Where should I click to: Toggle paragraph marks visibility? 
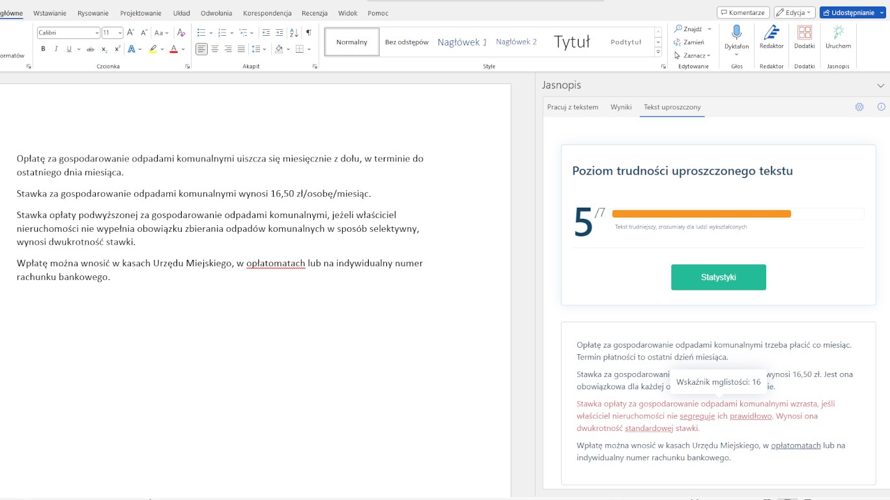tap(309, 33)
